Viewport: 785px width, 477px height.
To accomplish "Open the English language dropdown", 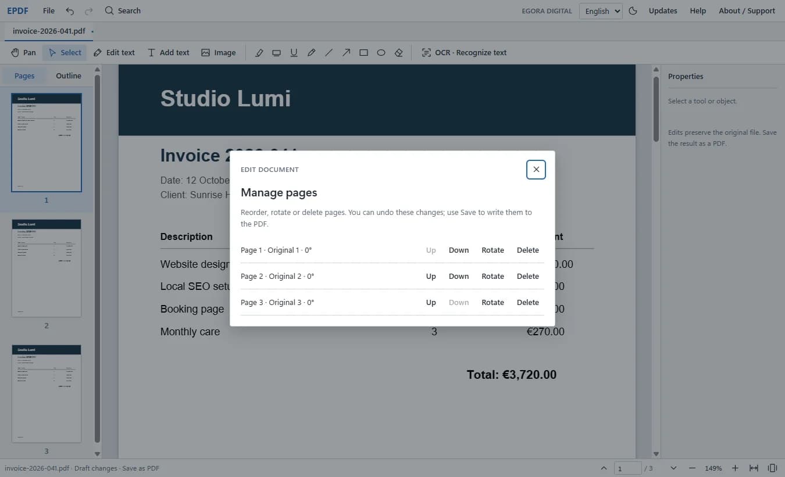I will coord(601,11).
